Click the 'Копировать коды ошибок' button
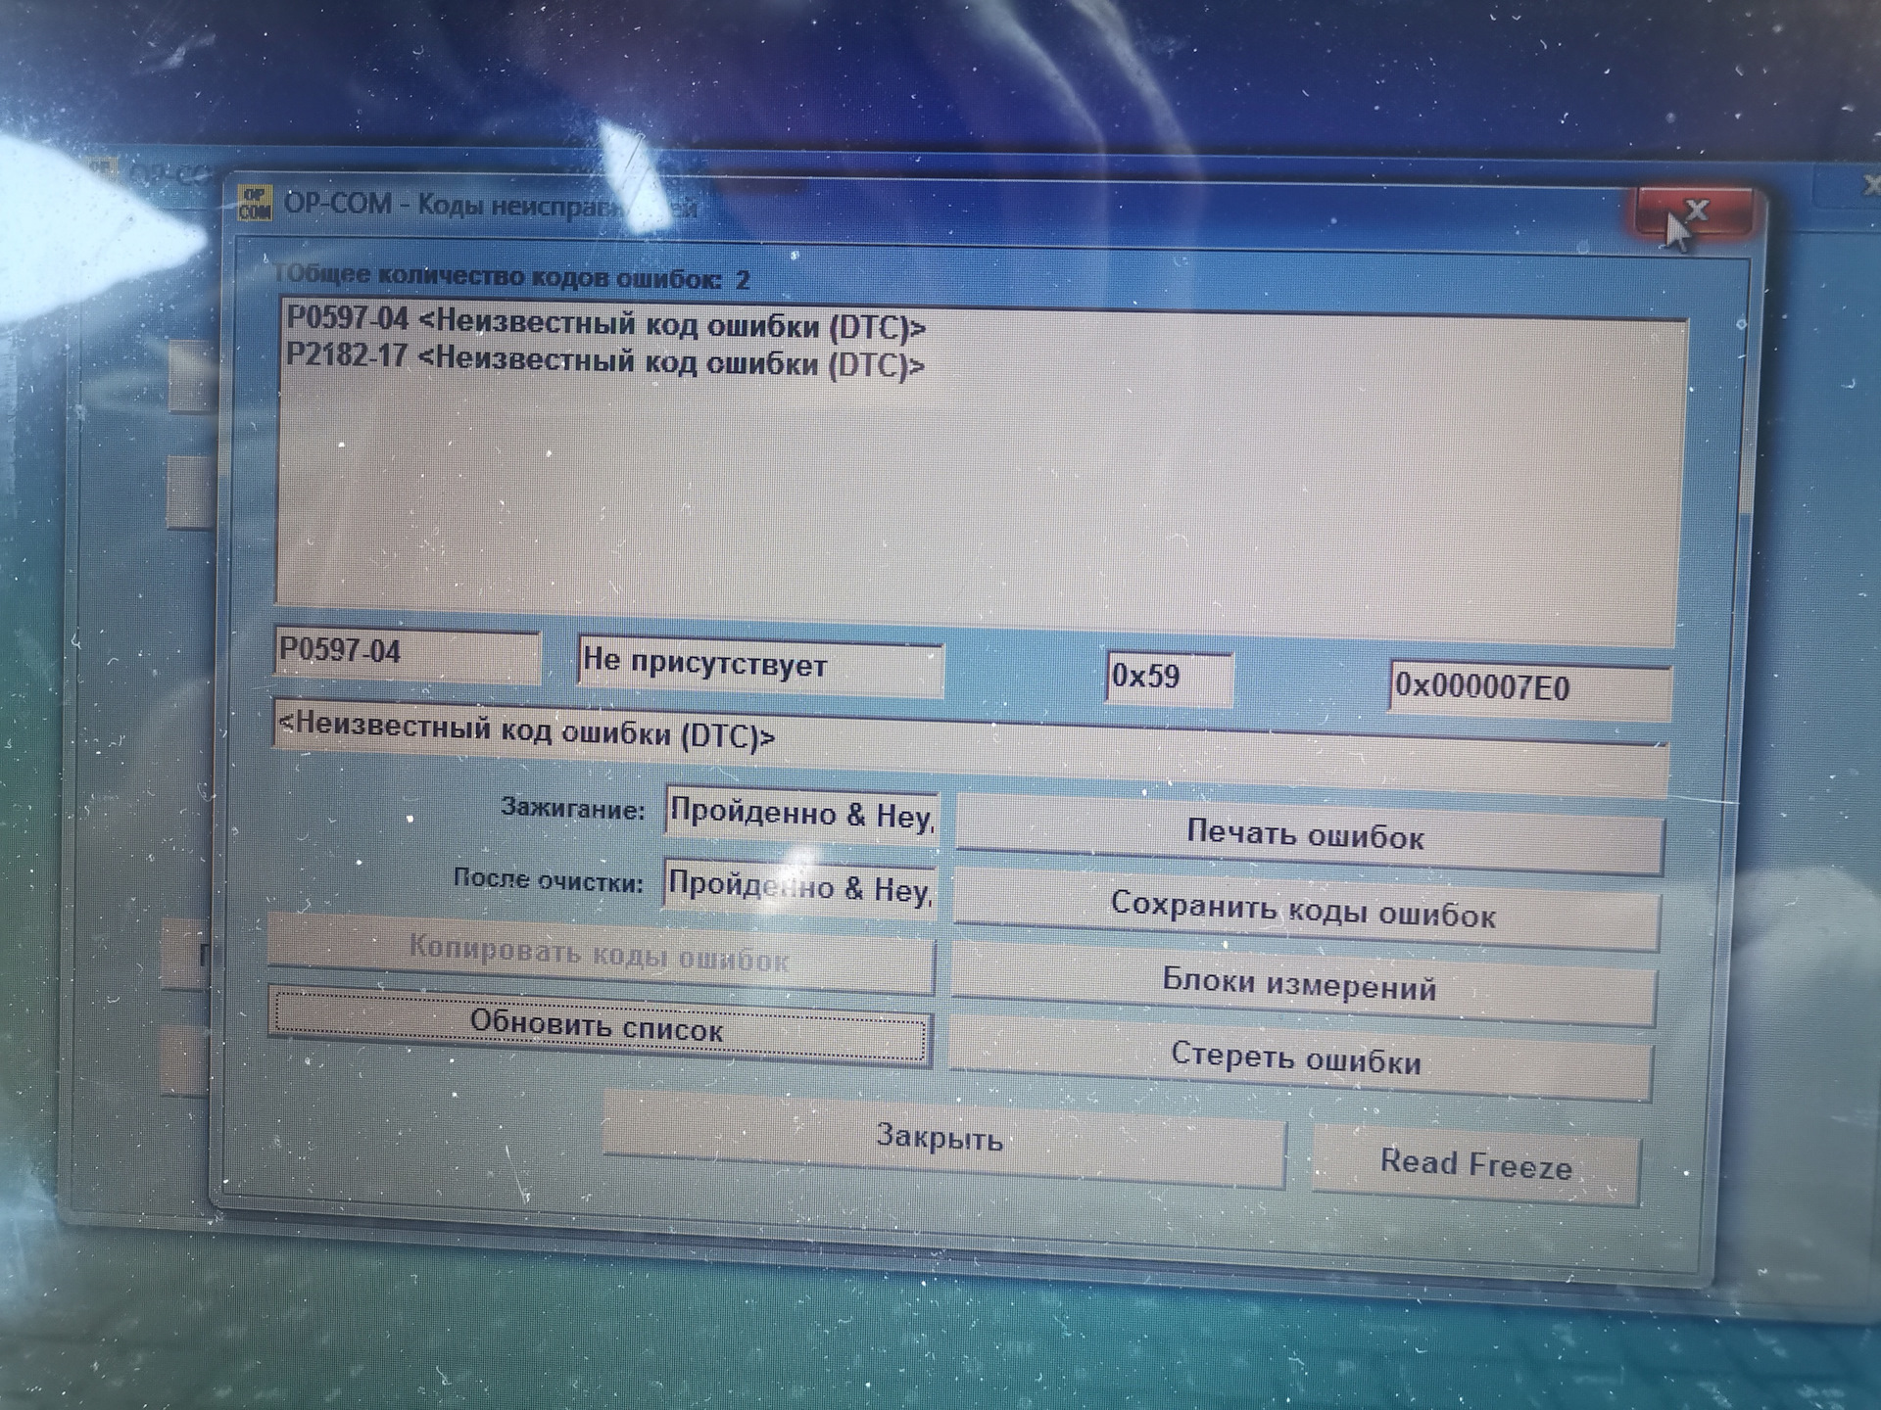Image resolution: width=1881 pixels, height=1410 pixels. (601, 954)
